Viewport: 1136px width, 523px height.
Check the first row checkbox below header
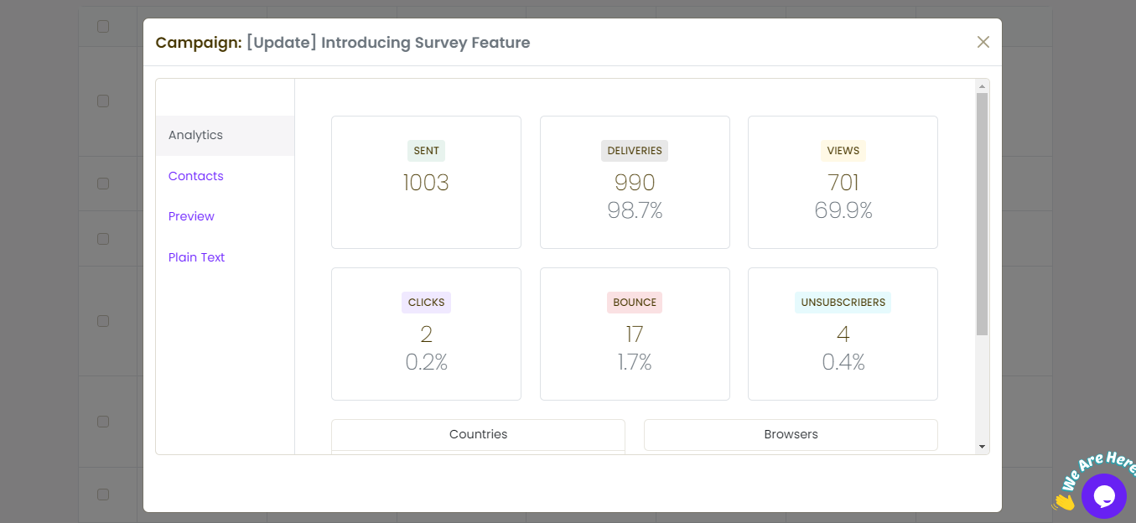coord(103,101)
